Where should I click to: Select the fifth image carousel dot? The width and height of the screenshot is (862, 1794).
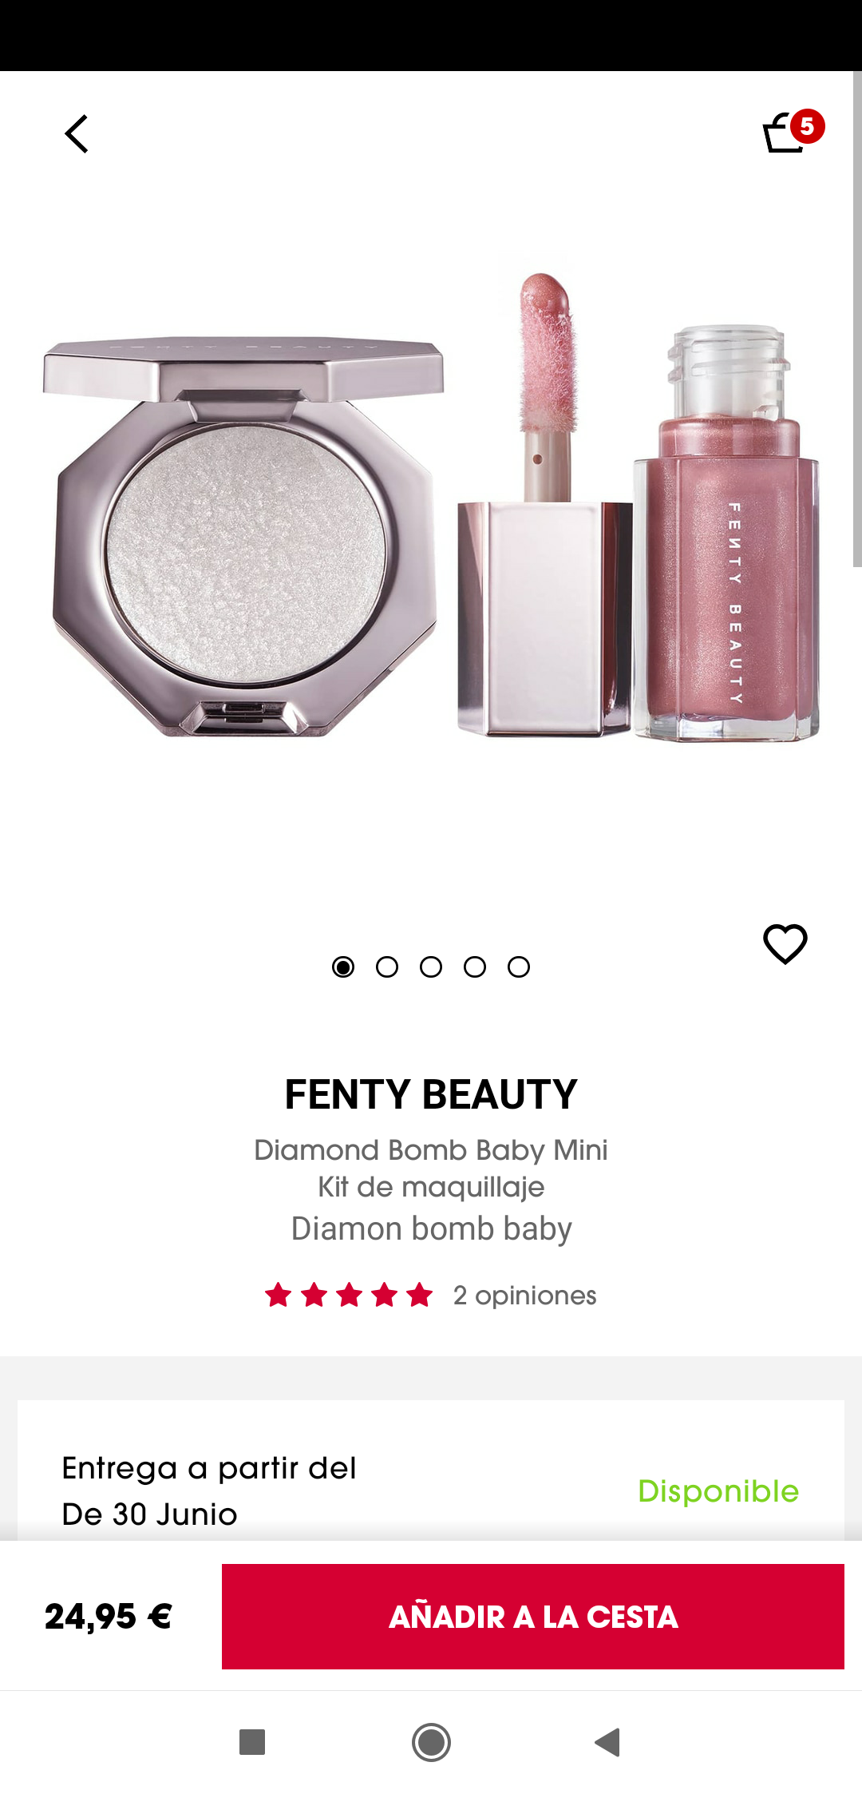pyautogui.click(x=519, y=967)
